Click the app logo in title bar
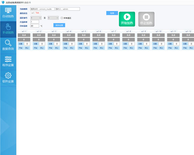 click(x=3, y=2)
